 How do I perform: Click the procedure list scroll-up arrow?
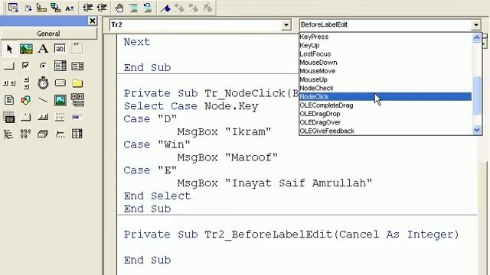[x=476, y=37]
